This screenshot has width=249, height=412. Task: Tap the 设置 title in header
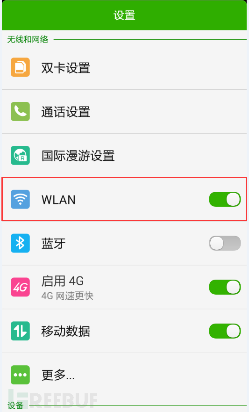point(124,15)
